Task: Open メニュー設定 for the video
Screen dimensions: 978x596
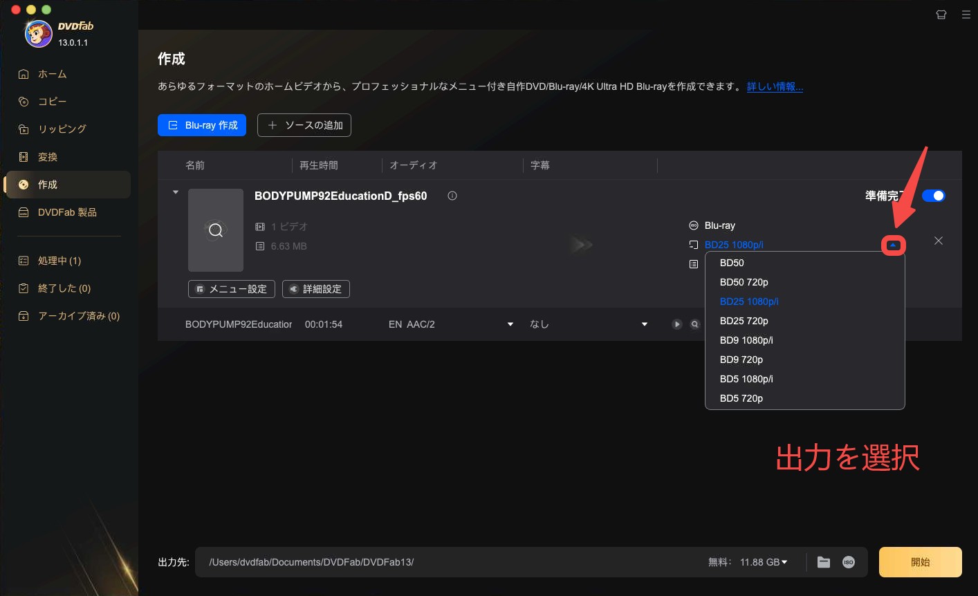Action: click(232, 289)
